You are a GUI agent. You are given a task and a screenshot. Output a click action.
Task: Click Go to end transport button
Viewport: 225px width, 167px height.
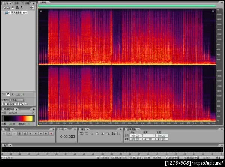[46, 134]
